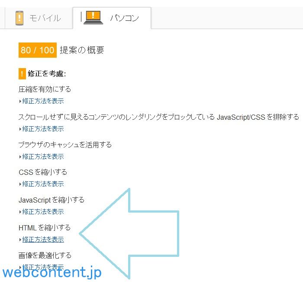Show fix details under ブラウザのキャッシュを活用する

(x=43, y=157)
